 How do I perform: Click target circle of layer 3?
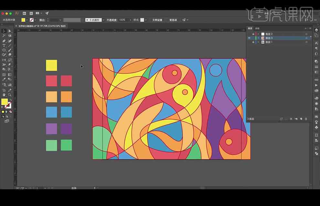click(x=306, y=38)
